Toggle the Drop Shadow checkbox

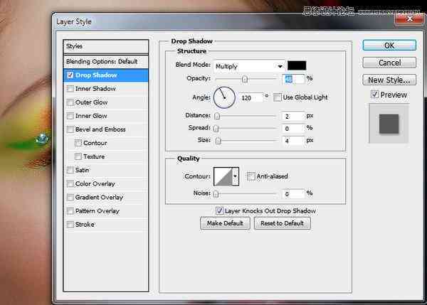pos(70,75)
